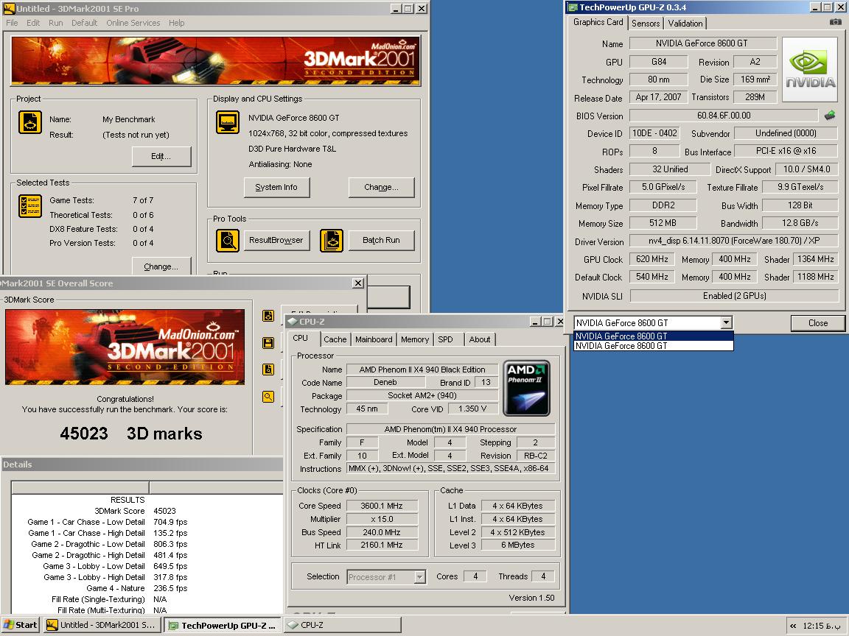Click the Edit... button in Project group

(161, 156)
